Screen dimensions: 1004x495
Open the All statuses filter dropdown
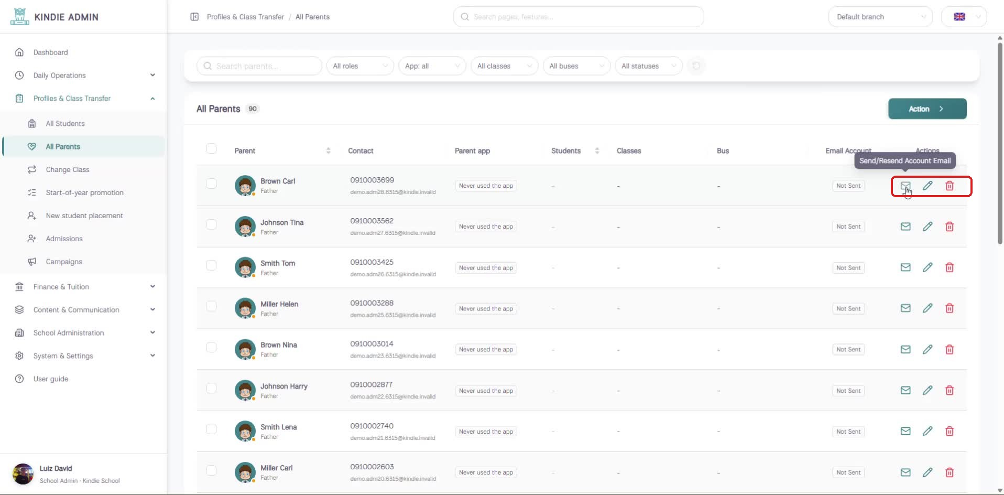649,66
